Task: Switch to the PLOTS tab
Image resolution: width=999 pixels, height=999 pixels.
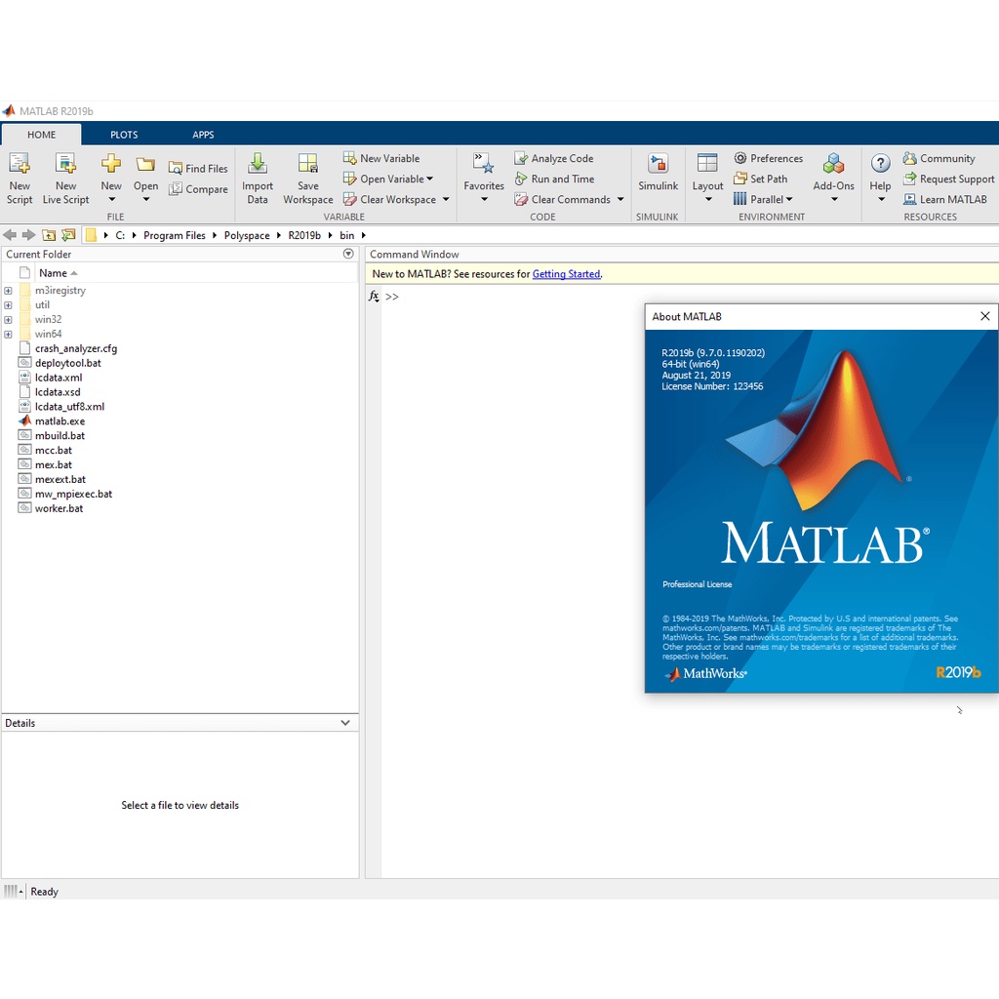Action: point(124,135)
